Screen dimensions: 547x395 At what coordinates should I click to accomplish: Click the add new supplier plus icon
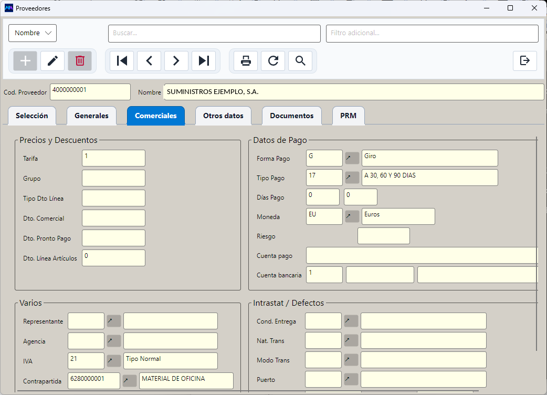[25, 61]
